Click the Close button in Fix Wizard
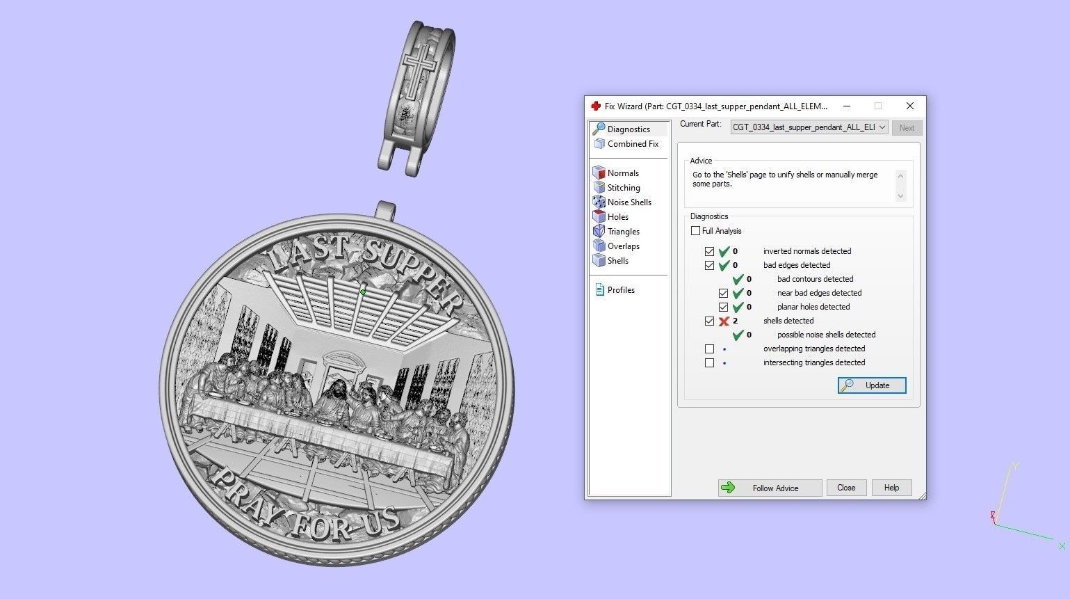 click(846, 488)
